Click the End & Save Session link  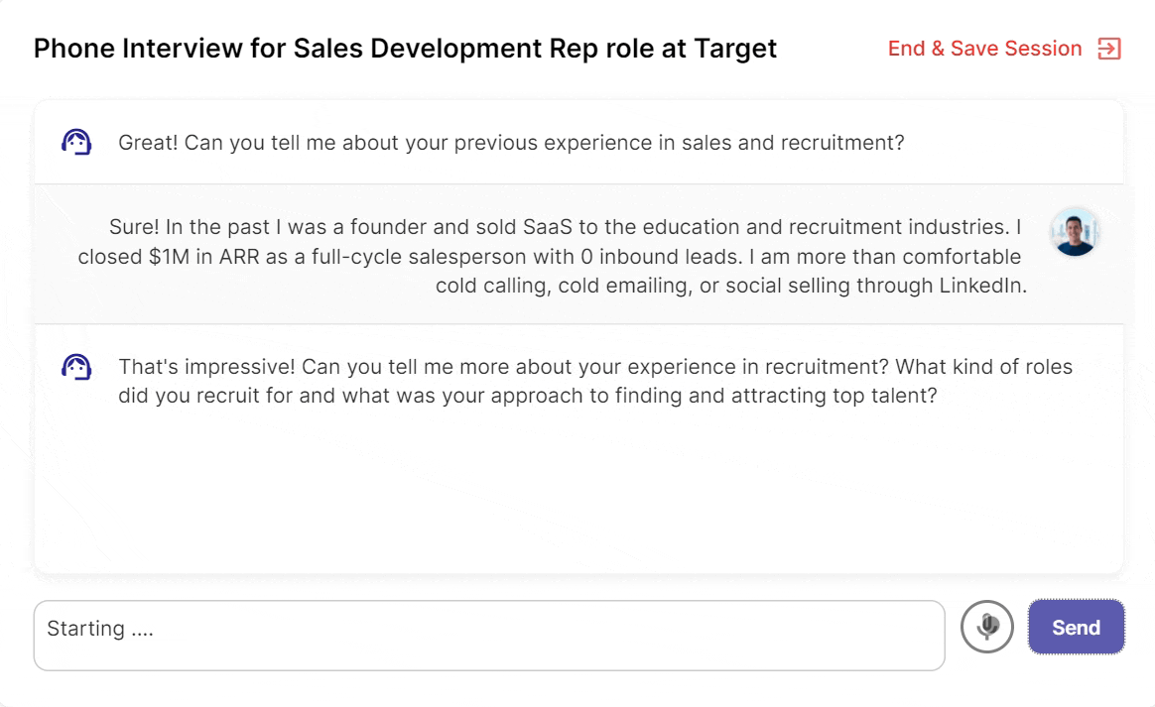984,49
